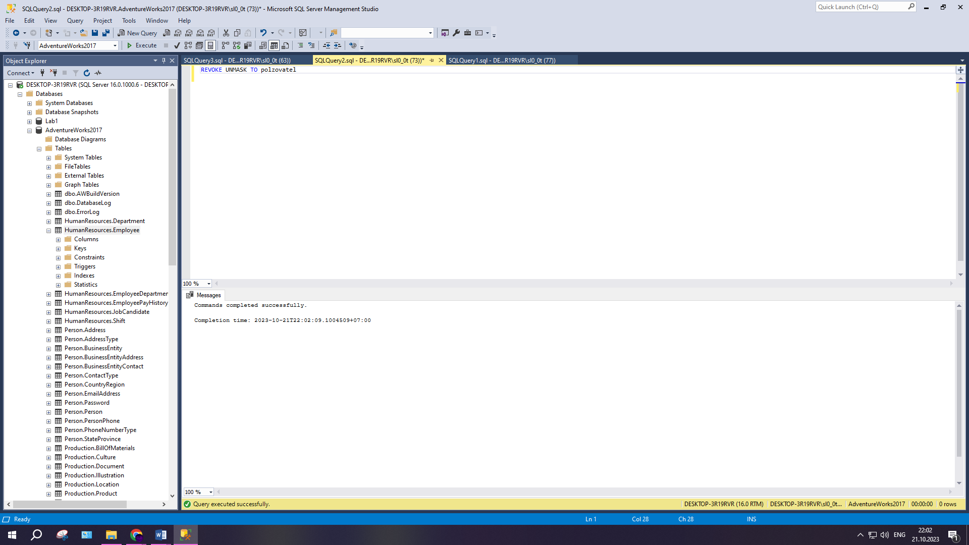Screen dimensions: 969x545
Task: Comment out the selected lines
Action: 300,45
